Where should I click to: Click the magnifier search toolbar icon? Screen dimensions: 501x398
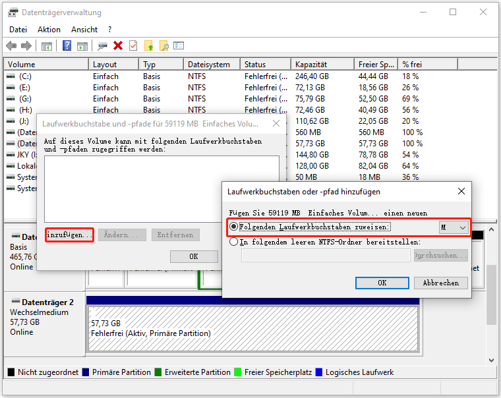click(x=164, y=45)
